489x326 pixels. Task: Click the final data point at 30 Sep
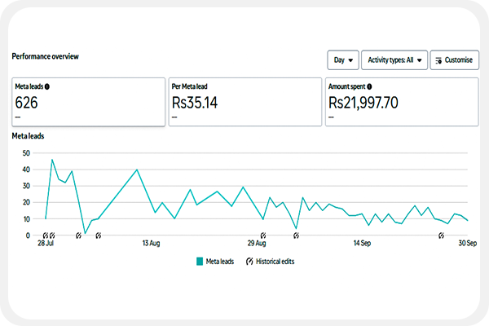coord(468,221)
